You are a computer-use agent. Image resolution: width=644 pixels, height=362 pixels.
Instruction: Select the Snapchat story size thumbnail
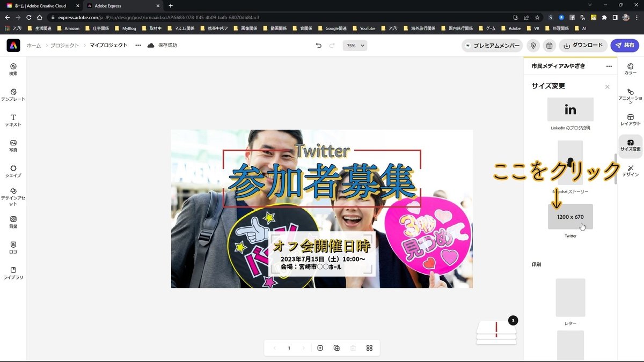[570, 162]
